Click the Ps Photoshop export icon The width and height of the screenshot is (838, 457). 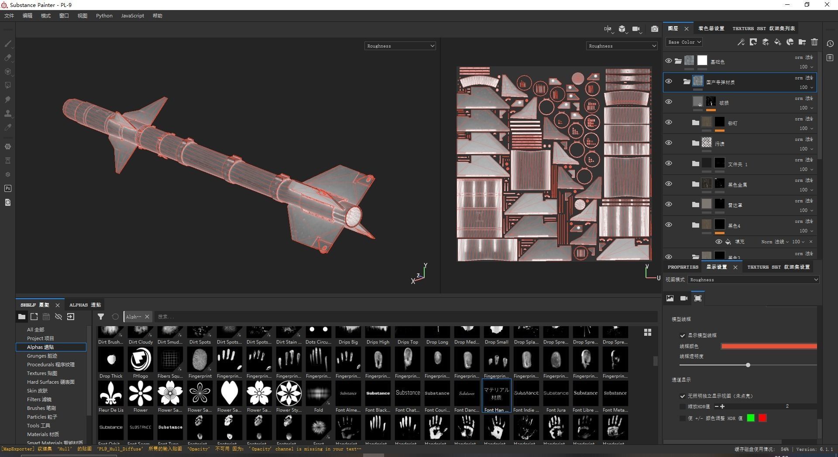coord(8,188)
